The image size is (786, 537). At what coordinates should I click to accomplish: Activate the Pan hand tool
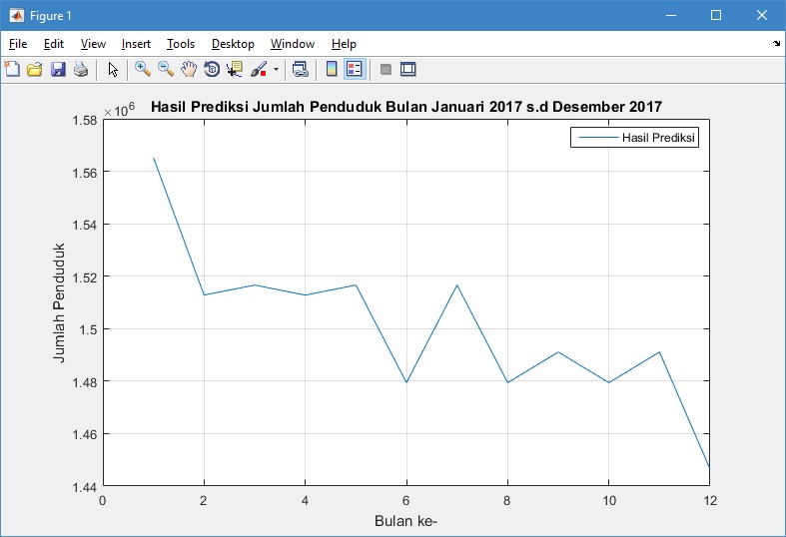[x=189, y=69]
